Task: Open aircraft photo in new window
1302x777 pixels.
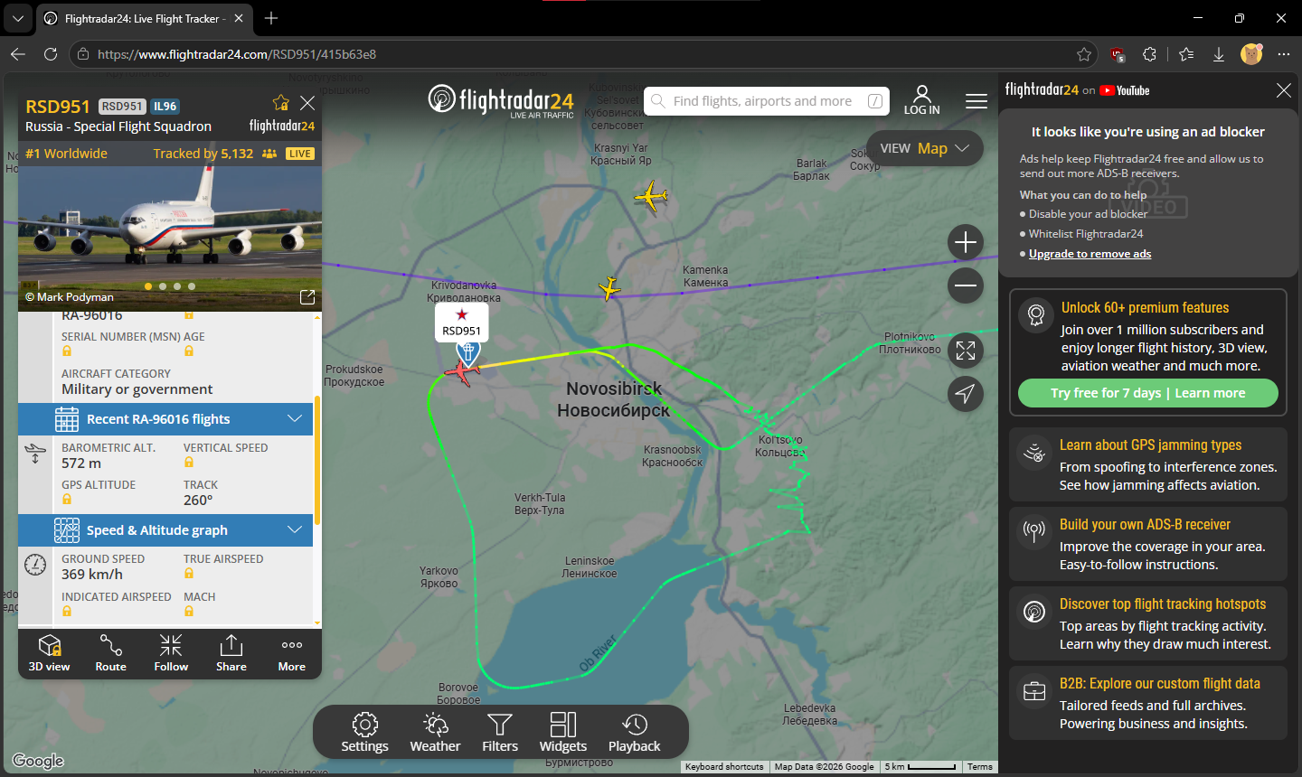Action: tap(307, 297)
